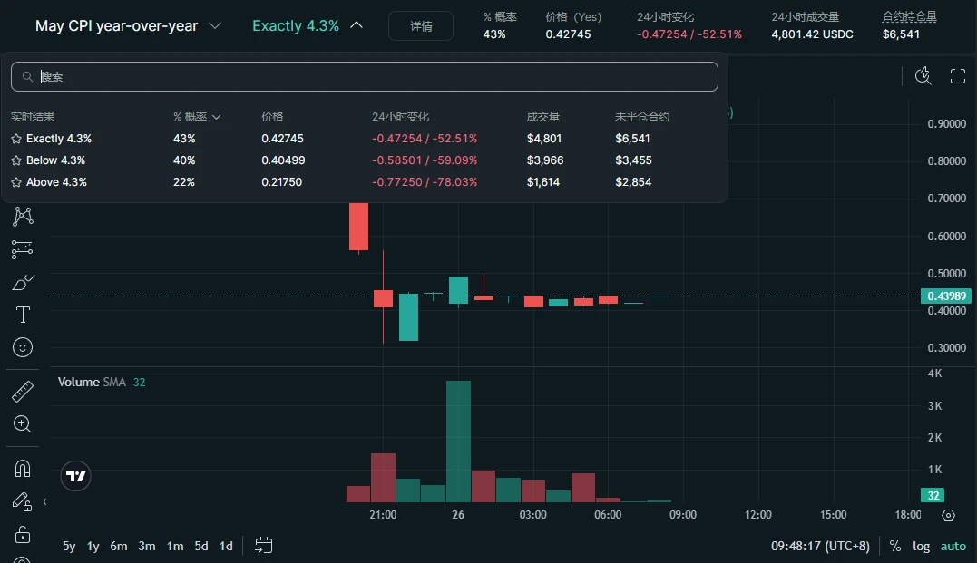Click the $1,614 volume cell
The height and width of the screenshot is (563, 977).
(x=543, y=182)
